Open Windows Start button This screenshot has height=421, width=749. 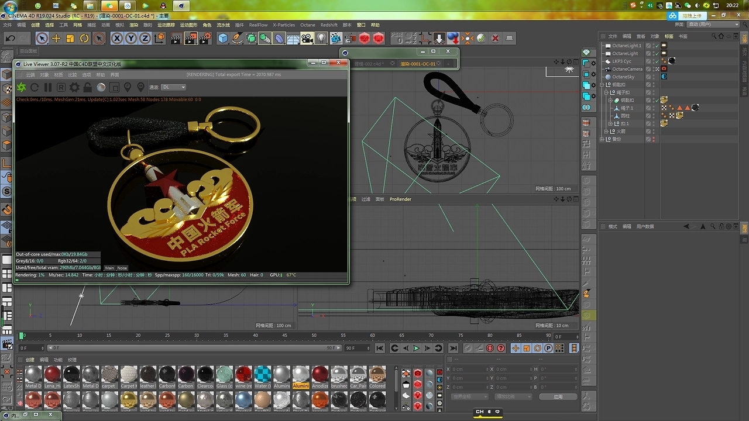(10, 6)
